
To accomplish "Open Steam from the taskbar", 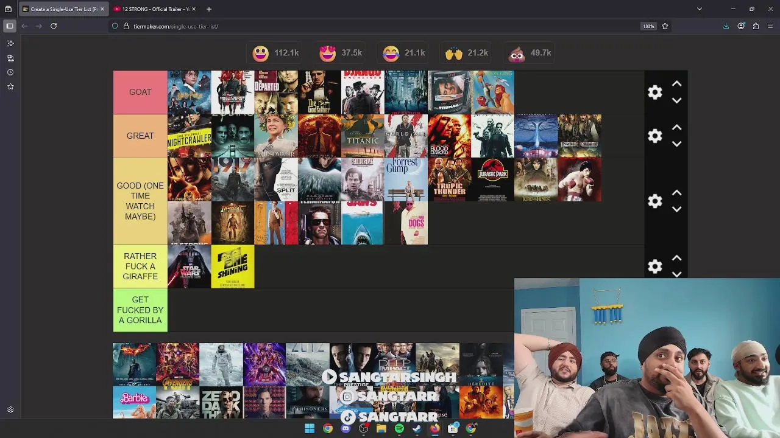I will click(x=417, y=429).
